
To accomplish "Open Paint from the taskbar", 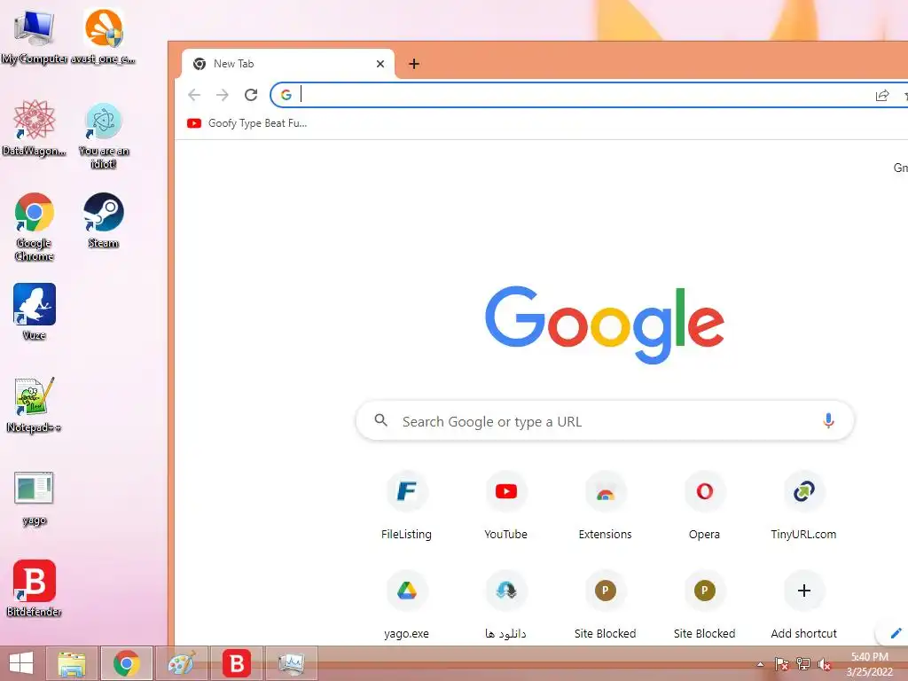I will [x=181, y=663].
